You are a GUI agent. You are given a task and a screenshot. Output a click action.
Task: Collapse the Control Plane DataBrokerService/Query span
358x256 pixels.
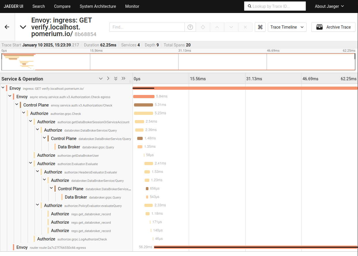tap(44, 138)
